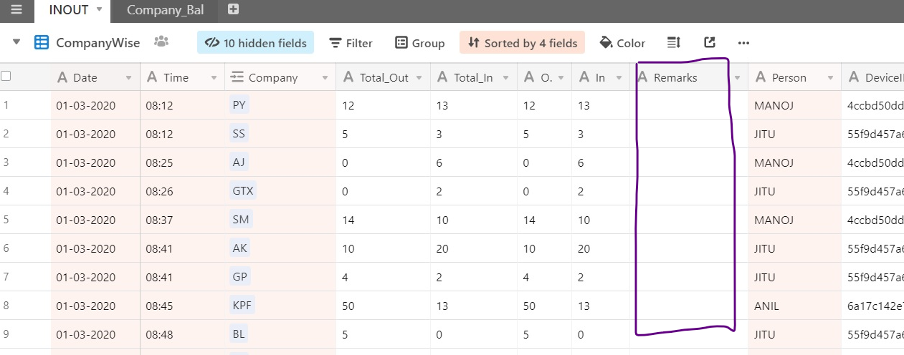The height and width of the screenshot is (355, 904).
Task: Click the Date field type icon
Action: (x=62, y=77)
